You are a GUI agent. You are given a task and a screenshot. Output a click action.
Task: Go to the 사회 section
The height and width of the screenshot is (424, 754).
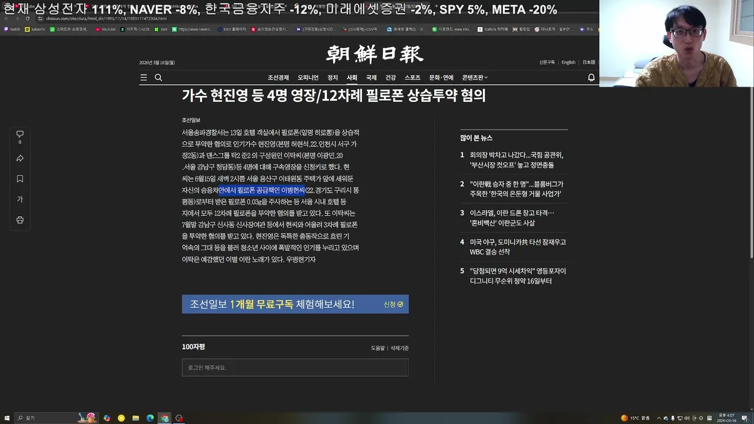352,78
